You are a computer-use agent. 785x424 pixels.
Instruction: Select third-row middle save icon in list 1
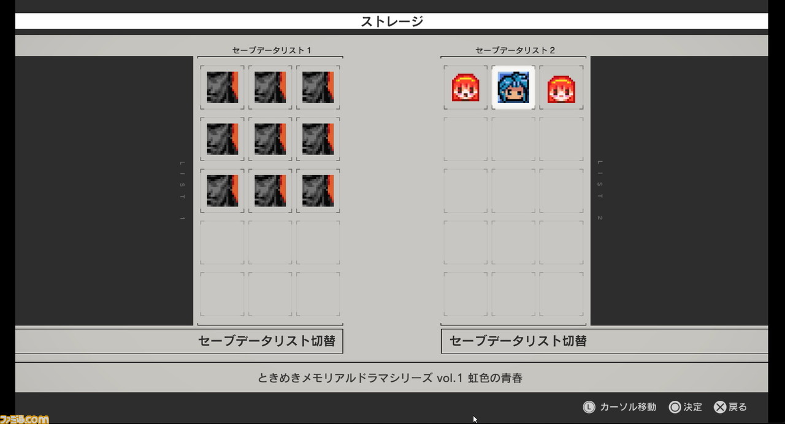point(270,191)
